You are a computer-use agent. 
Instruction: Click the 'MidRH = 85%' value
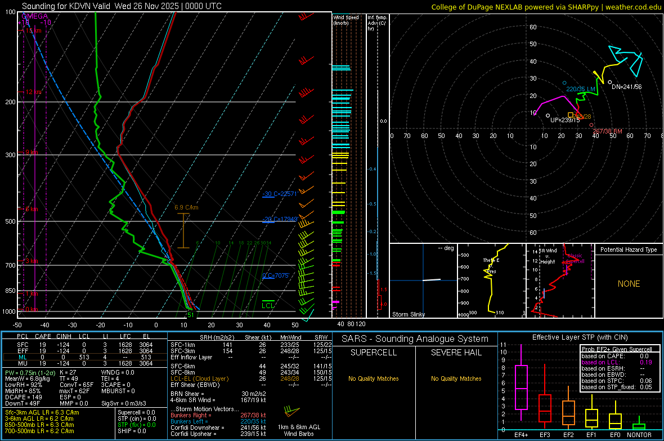pyautogui.click(x=23, y=391)
